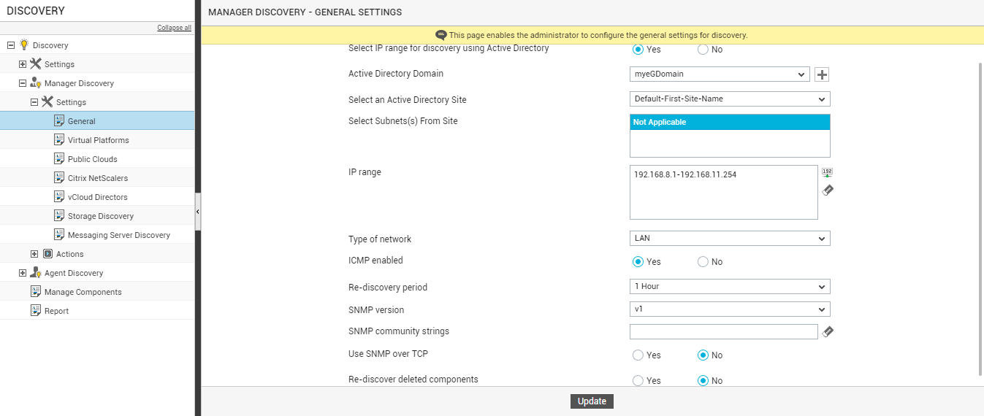Click the page icon next to vCloud Directors

click(59, 196)
